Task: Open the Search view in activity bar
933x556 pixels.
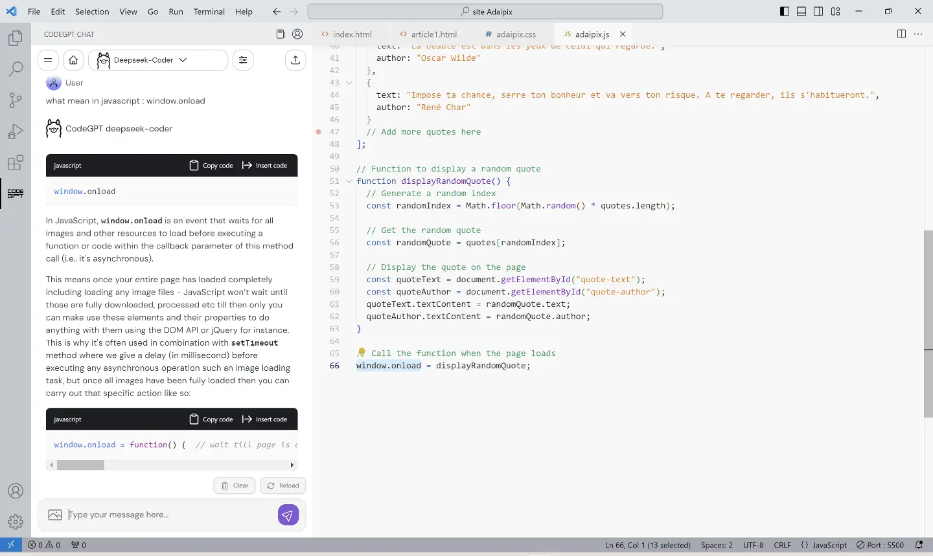Action: (16, 69)
